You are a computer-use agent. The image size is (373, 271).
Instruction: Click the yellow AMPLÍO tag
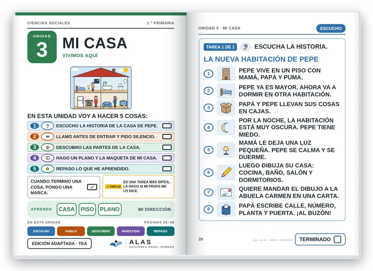114,186
